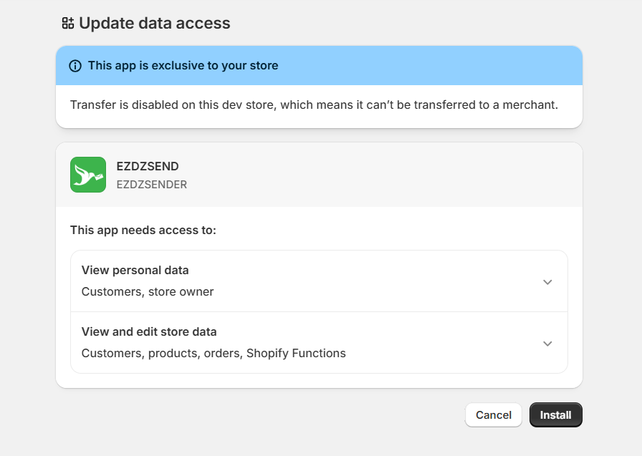
Task: Click the transfer disabled notice text
Action: (x=314, y=105)
